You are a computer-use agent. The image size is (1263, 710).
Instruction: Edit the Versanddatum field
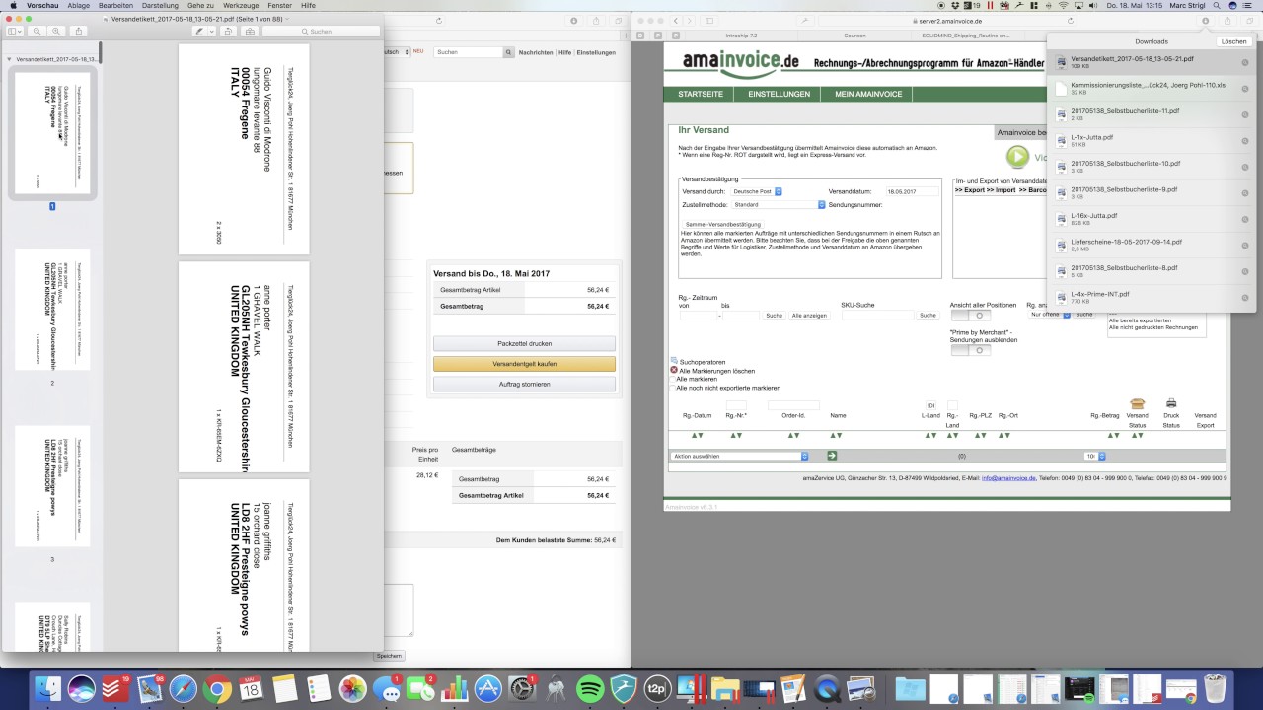click(x=912, y=191)
